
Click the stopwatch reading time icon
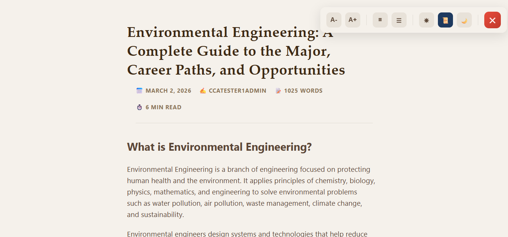click(x=139, y=107)
